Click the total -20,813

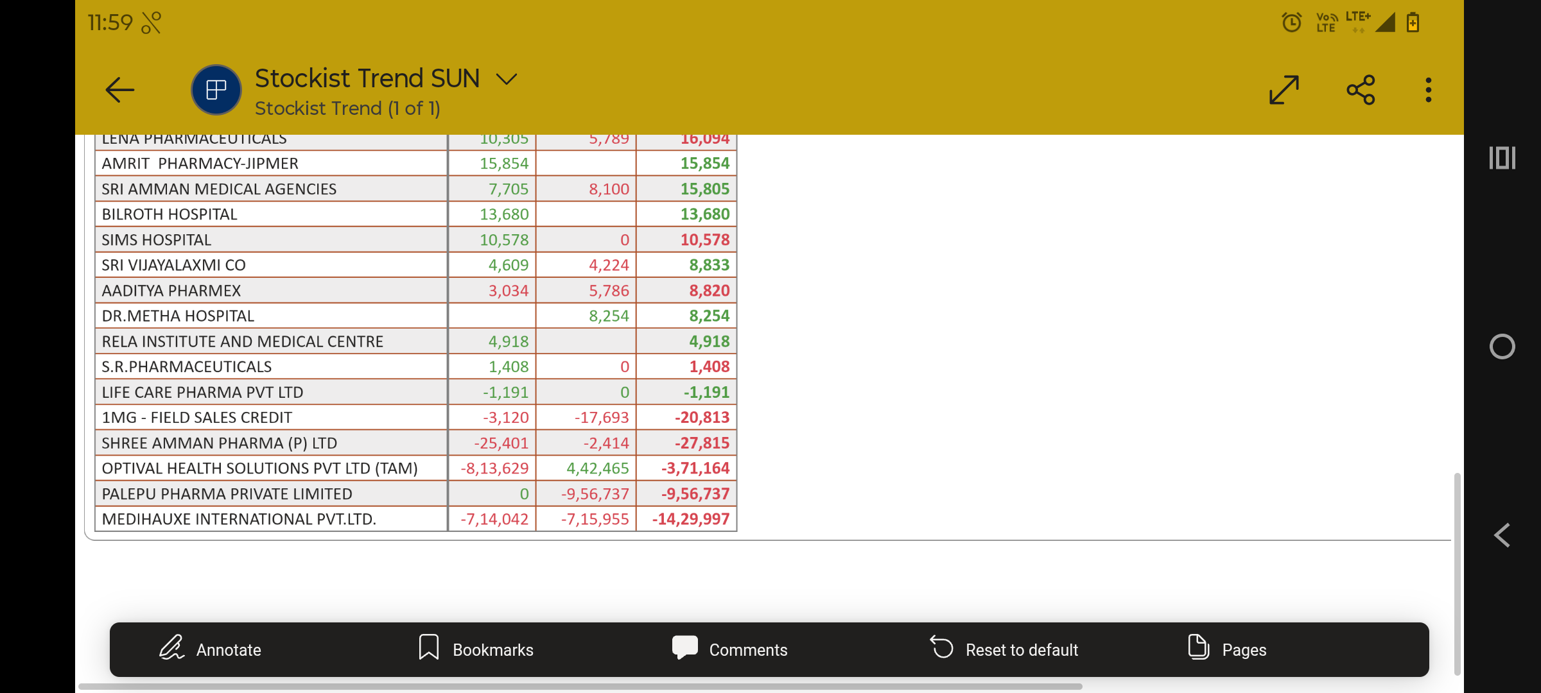pyautogui.click(x=702, y=417)
